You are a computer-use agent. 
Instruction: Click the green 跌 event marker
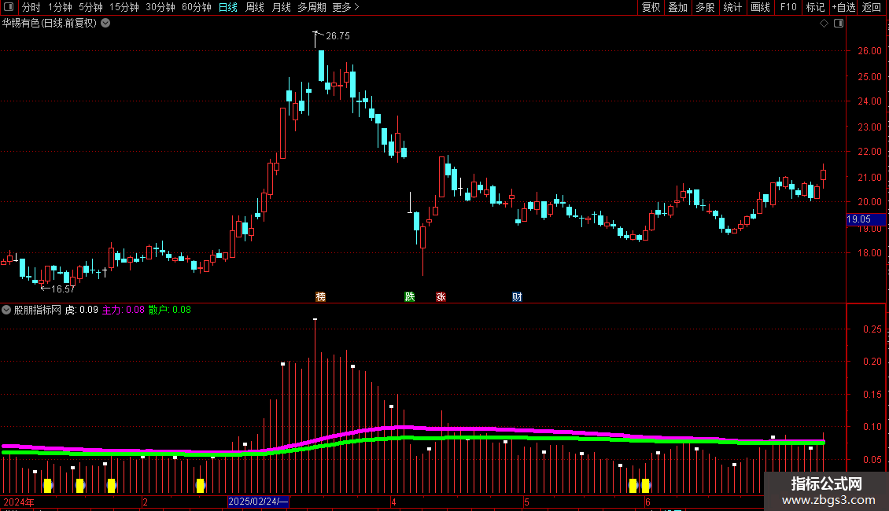[410, 297]
